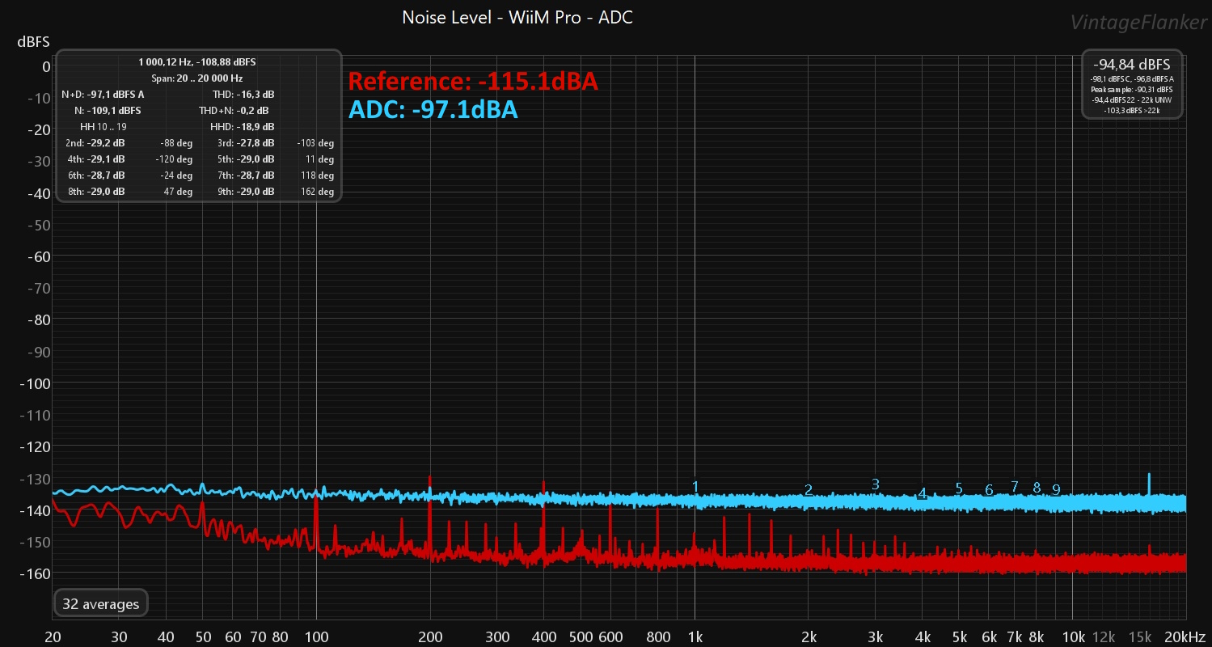Image resolution: width=1212 pixels, height=647 pixels.
Task: Click the '-94,84 dBFS' level readout
Action: (x=1132, y=64)
